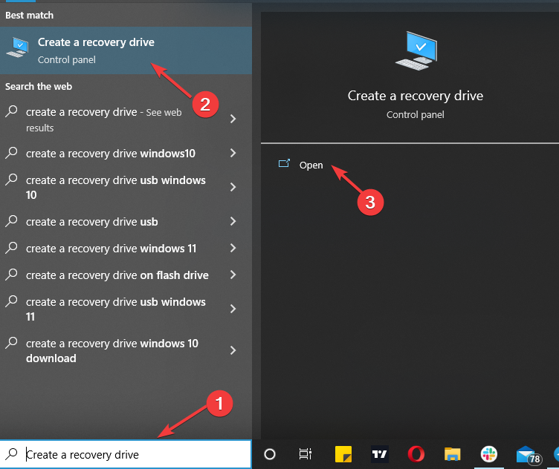Click search icon beside 'windows 11' suggestion
559x469 pixels.
point(11,248)
